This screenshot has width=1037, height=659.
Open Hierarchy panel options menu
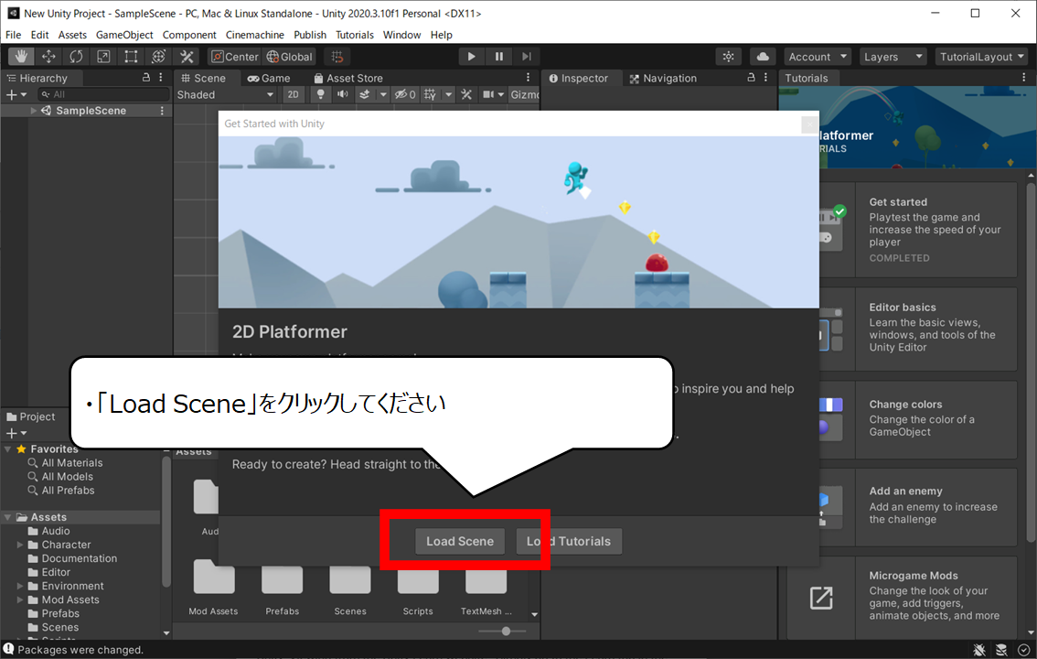[x=161, y=78]
